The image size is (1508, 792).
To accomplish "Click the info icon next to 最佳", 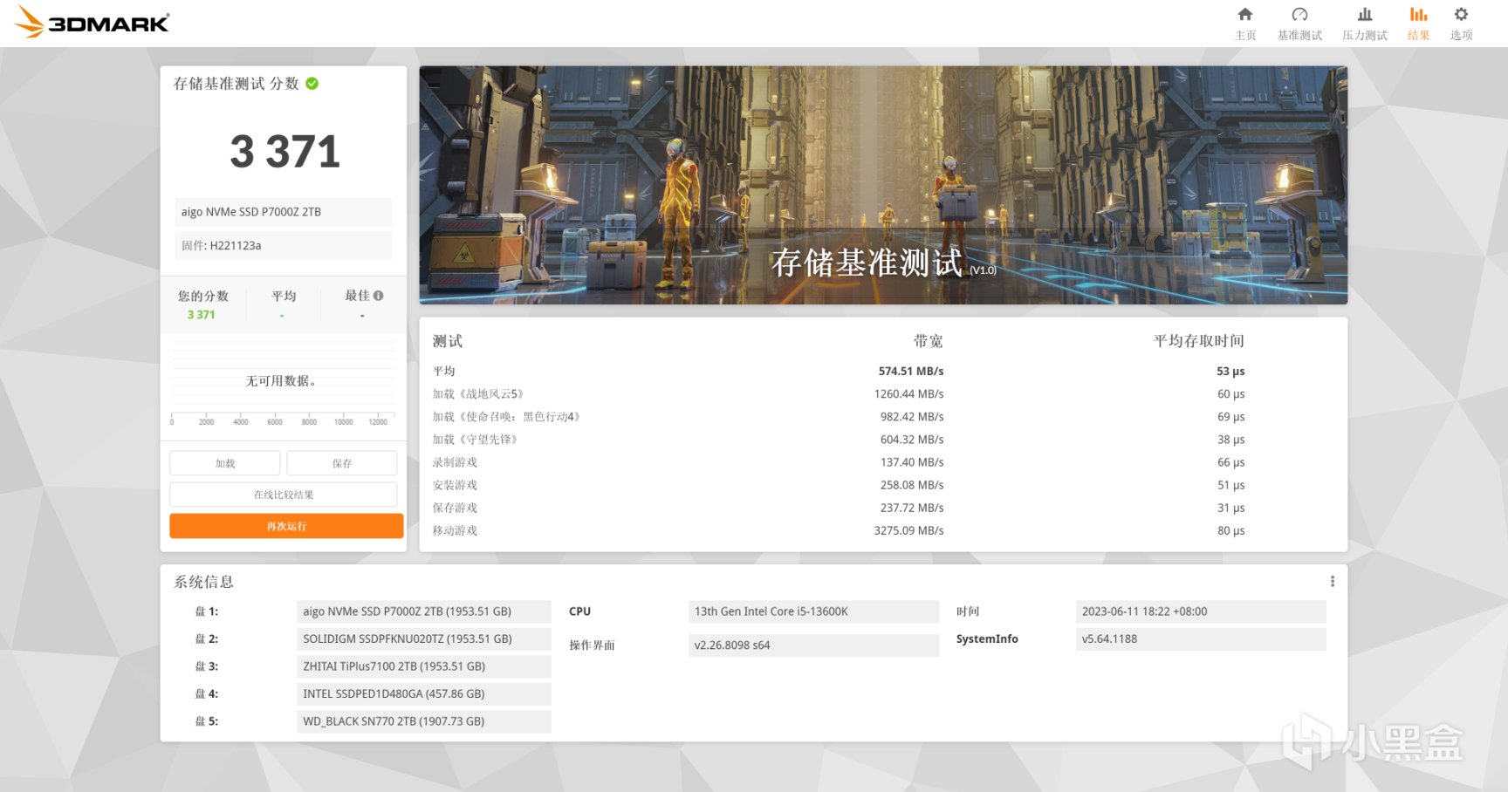I will coord(378,296).
